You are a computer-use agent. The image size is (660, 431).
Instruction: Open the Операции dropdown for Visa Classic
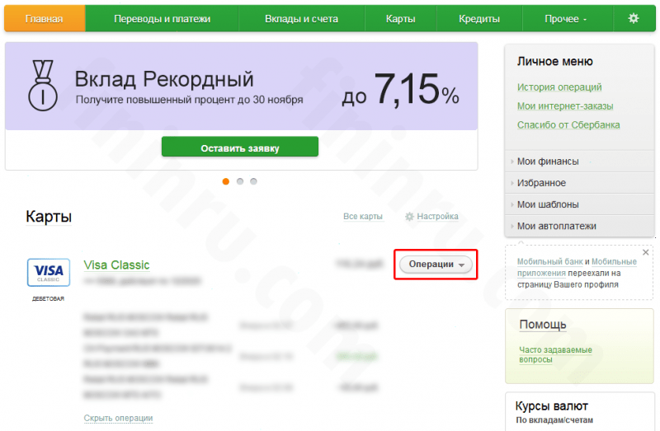[436, 265]
